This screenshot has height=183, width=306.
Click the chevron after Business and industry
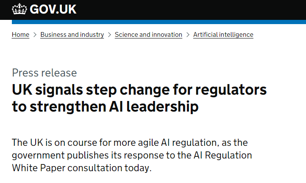point(109,35)
